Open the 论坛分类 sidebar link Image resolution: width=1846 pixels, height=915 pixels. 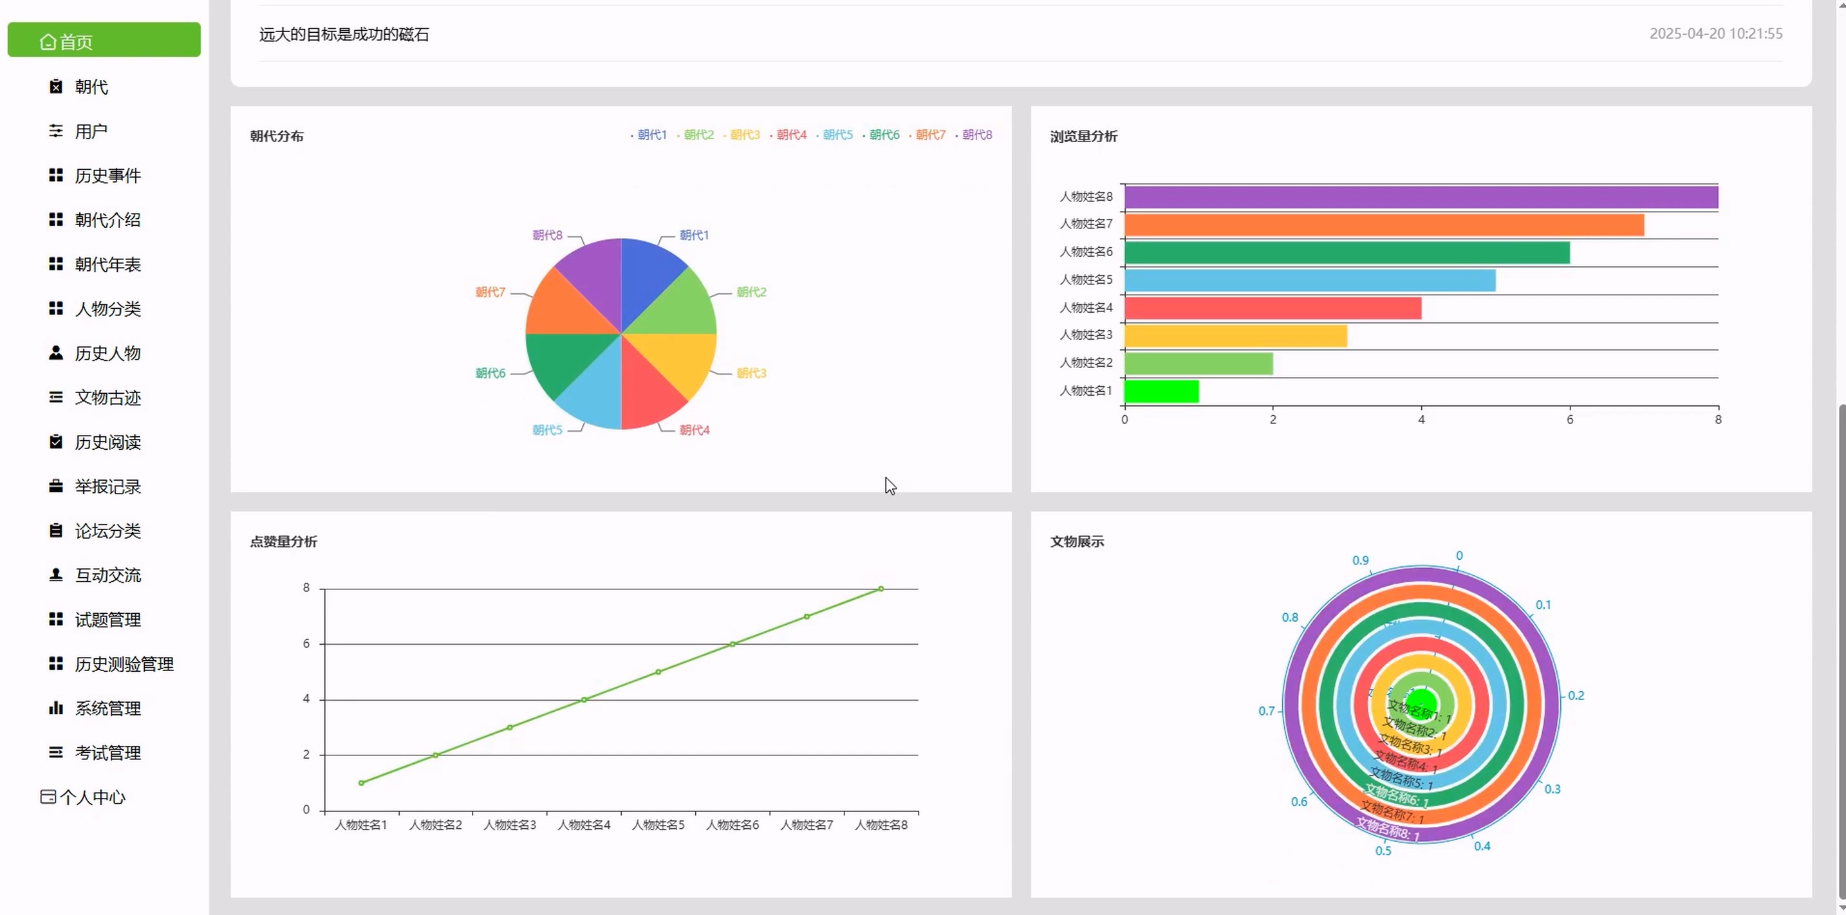(107, 531)
